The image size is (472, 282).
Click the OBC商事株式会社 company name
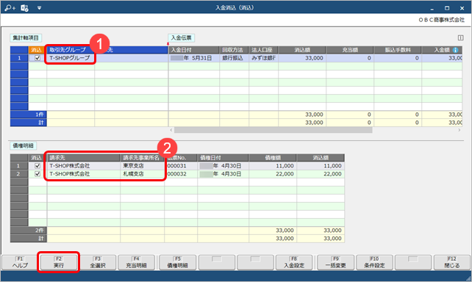click(x=441, y=20)
